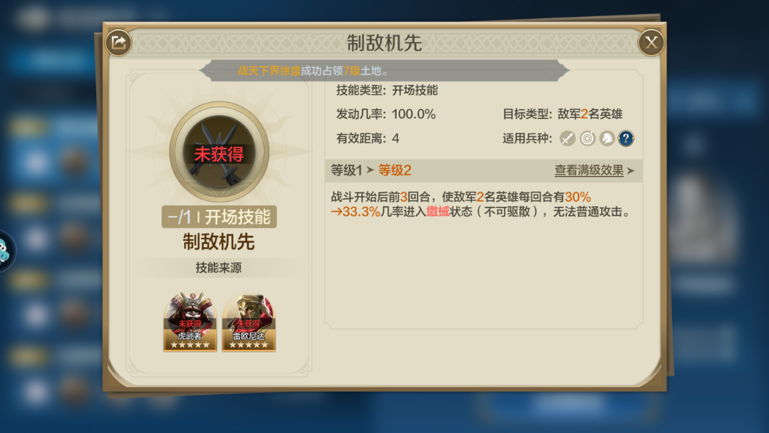Tap the crossed swords skill emblem
The height and width of the screenshot is (433, 769).
(x=219, y=152)
